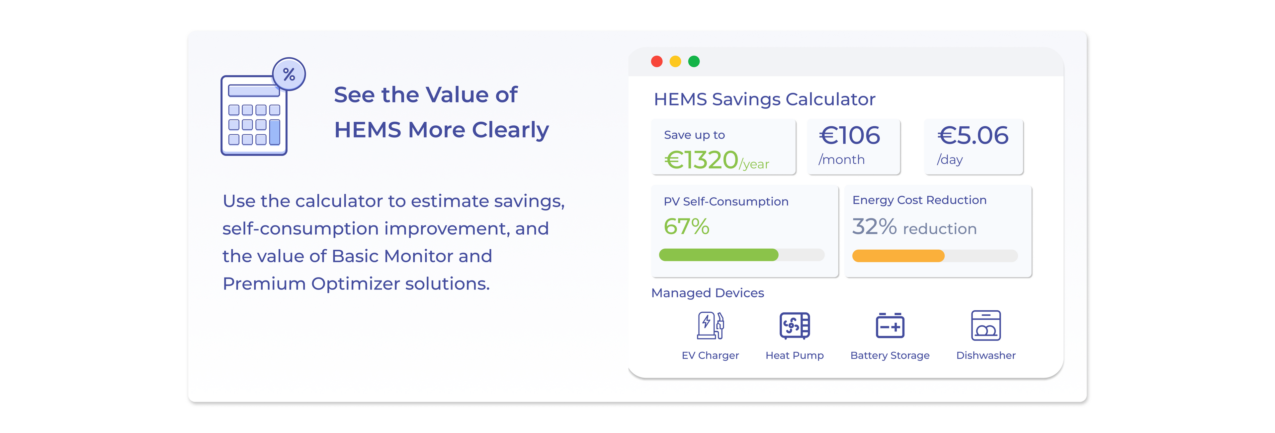Click the green PV Self-Consumption progress bar
The image size is (1275, 433).
point(719,255)
